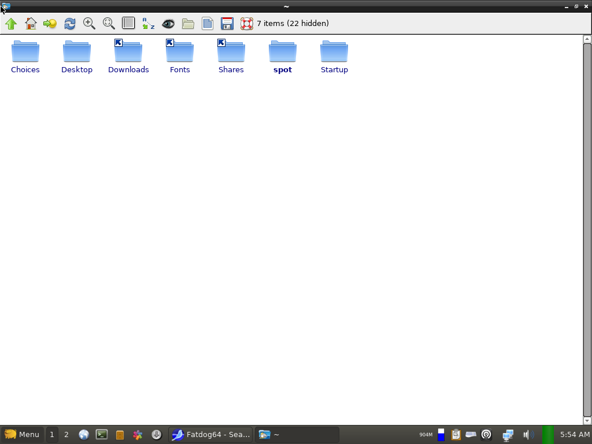Click the zoom in magnifier icon

click(89, 24)
